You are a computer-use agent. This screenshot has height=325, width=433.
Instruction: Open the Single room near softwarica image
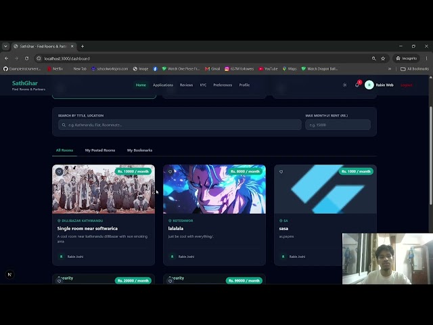104,190
